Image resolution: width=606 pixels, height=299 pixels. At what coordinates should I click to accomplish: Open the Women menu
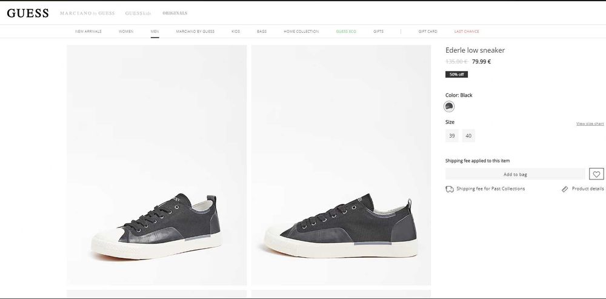pyautogui.click(x=126, y=31)
